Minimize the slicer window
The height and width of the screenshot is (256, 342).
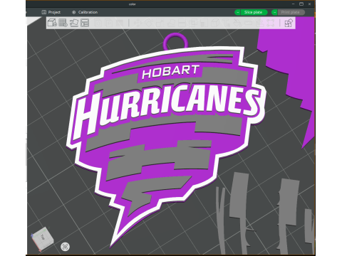[294, 4]
